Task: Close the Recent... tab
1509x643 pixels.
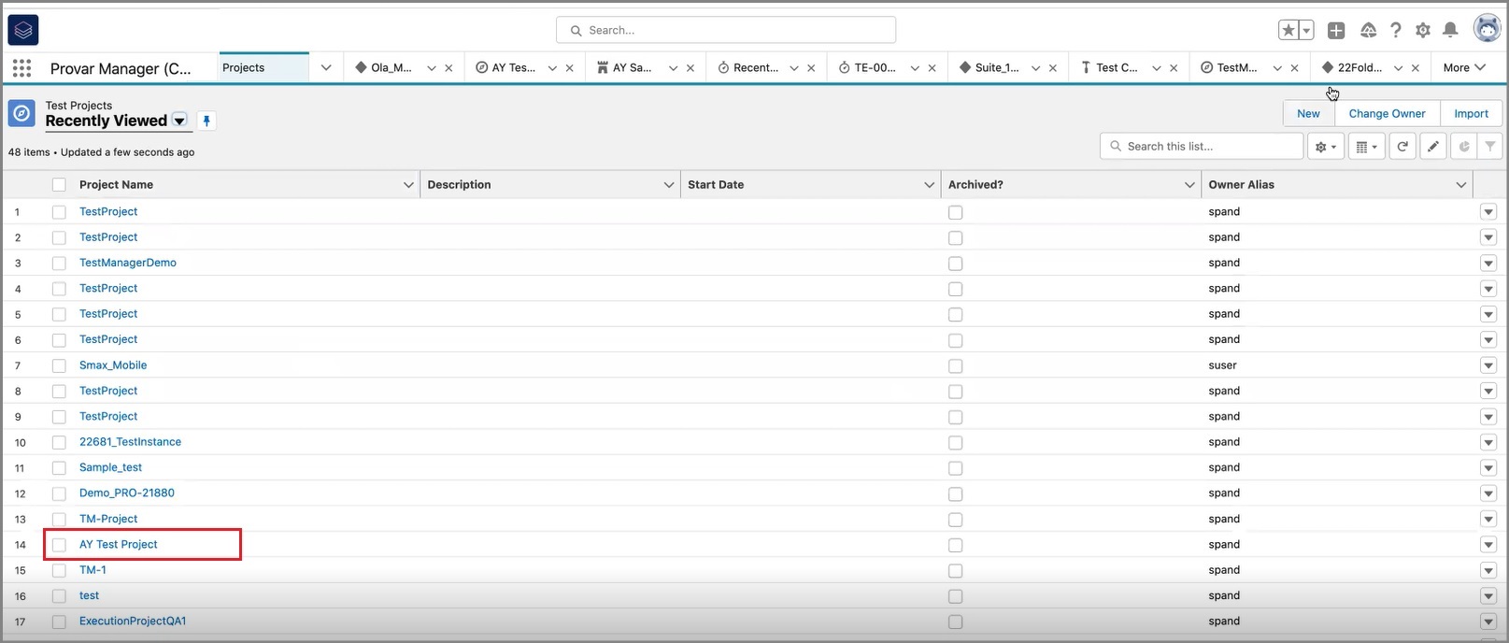Action: tap(811, 68)
